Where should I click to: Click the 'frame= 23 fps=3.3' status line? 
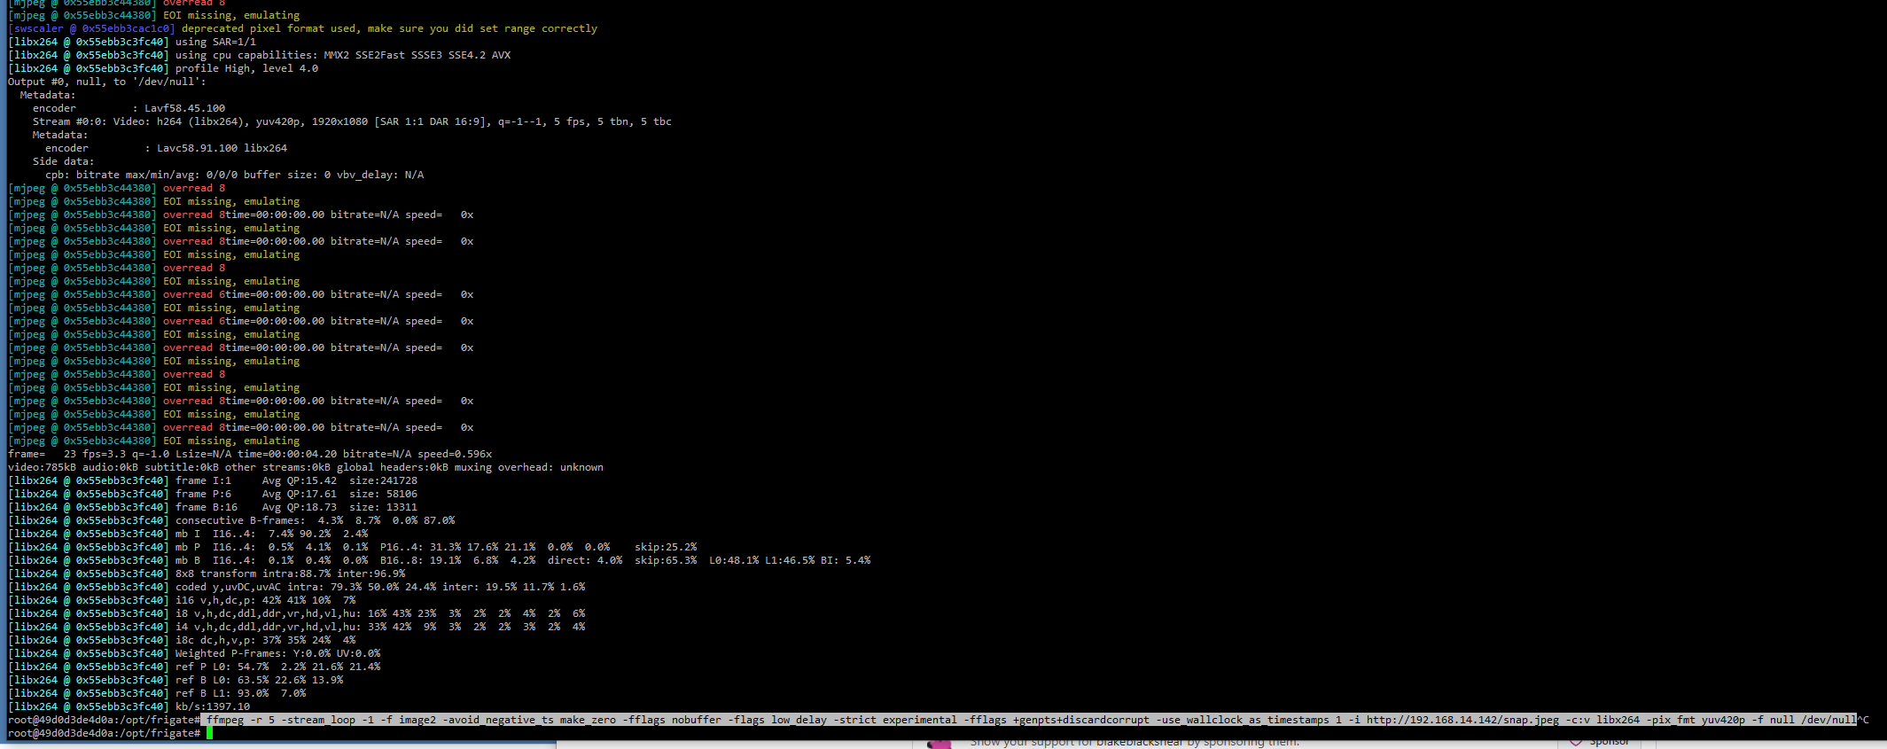250,454
